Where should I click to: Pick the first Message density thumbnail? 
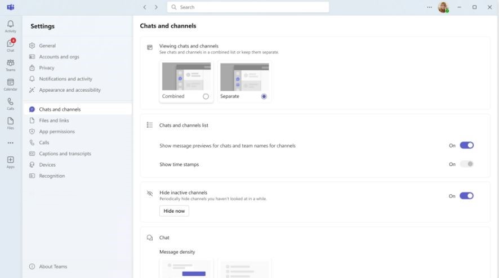(186, 269)
